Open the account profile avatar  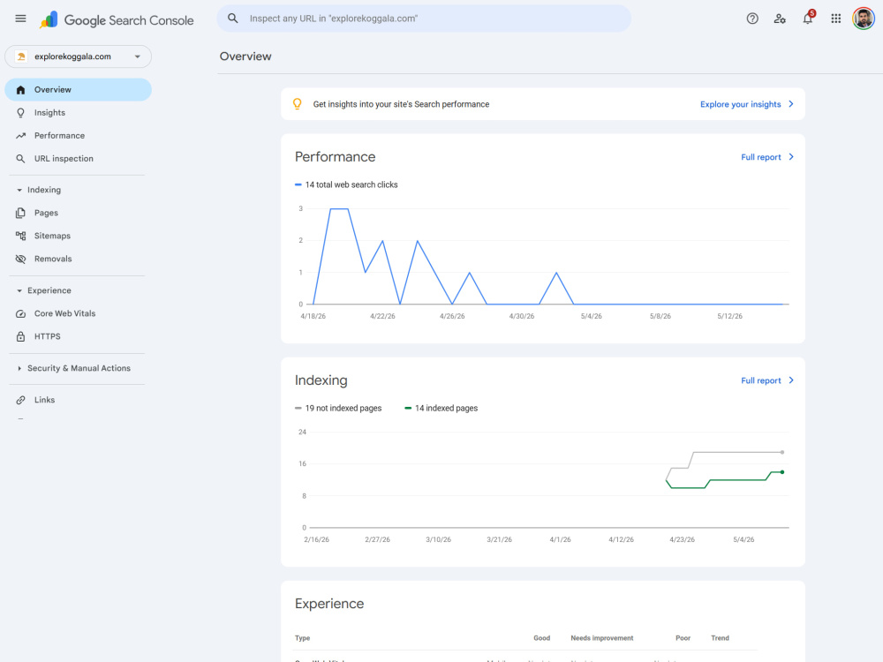pyautogui.click(x=864, y=19)
